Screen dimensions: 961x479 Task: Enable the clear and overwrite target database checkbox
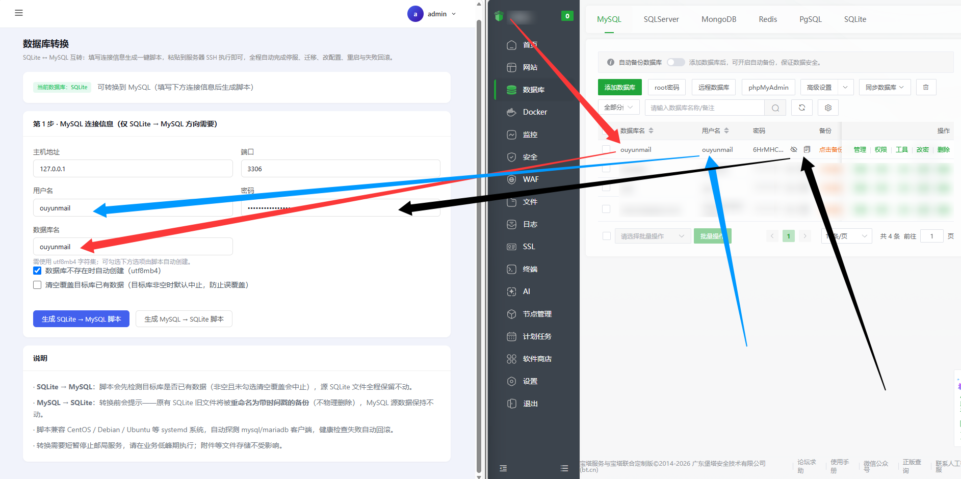pos(37,285)
